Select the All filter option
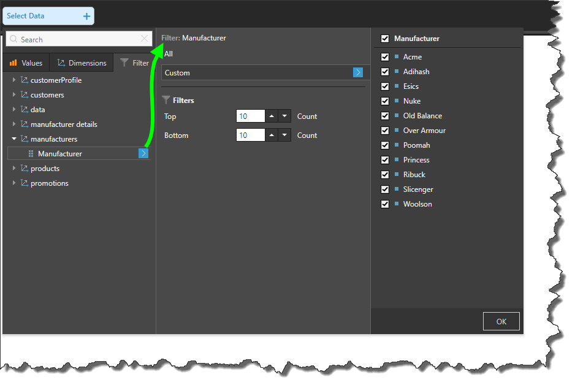This screenshot has width=575, height=385. [169, 54]
